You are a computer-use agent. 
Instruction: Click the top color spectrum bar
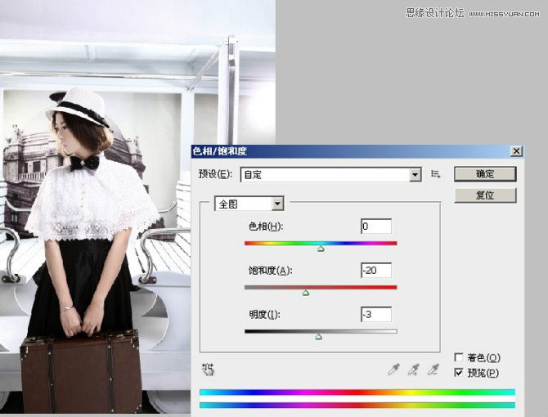[x=357, y=392]
